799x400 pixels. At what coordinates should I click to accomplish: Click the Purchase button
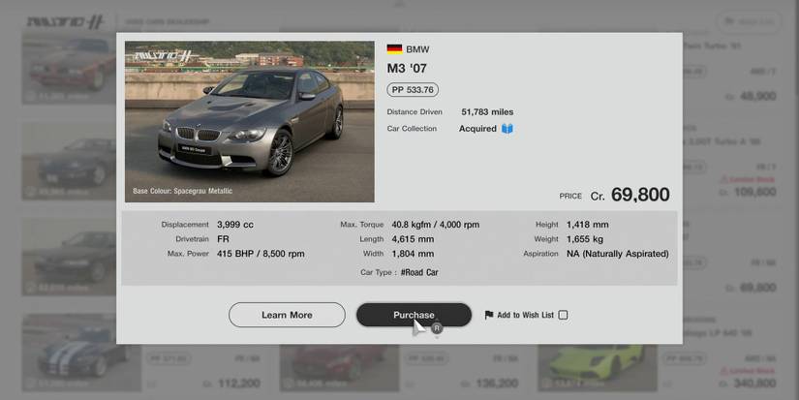coord(414,315)
